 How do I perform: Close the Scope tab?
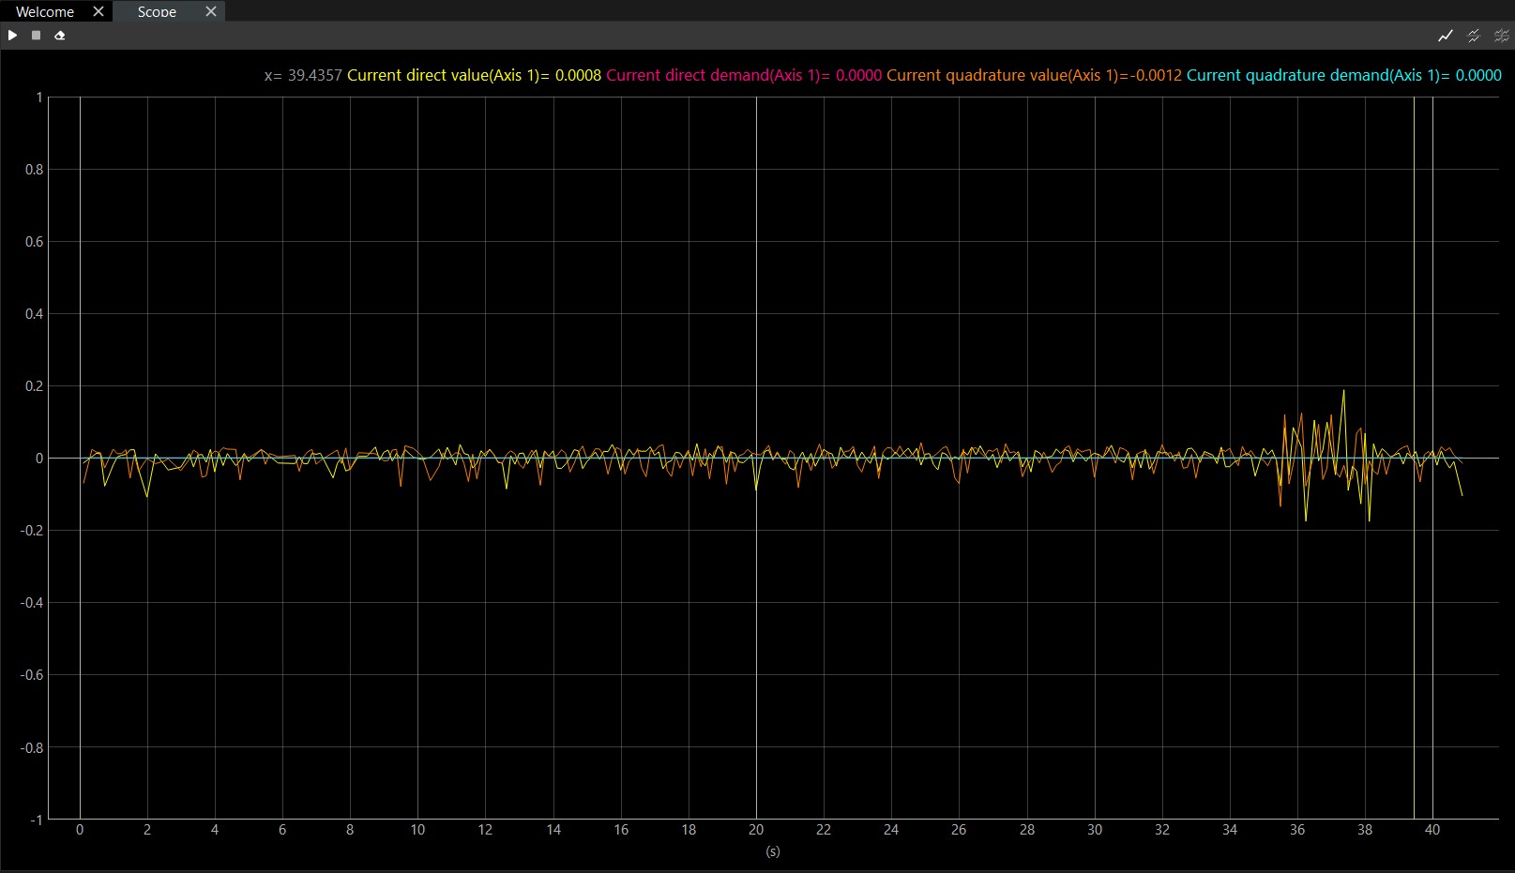point(211,12)
